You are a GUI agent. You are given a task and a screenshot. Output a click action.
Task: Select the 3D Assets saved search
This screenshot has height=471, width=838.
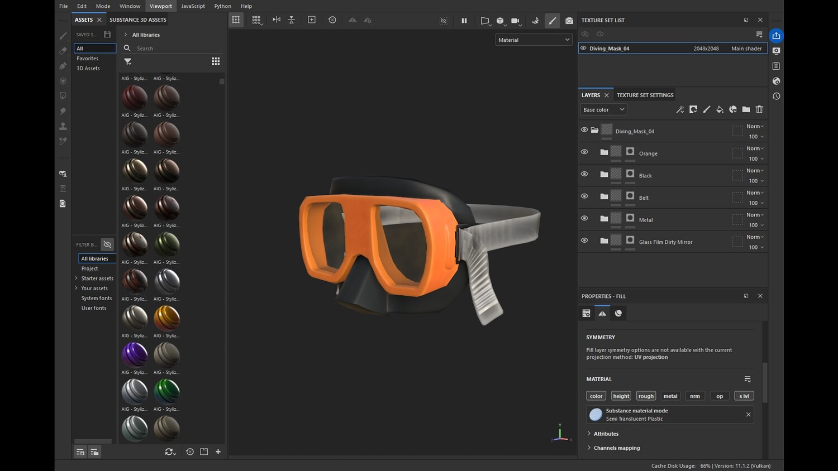(88, 69)
